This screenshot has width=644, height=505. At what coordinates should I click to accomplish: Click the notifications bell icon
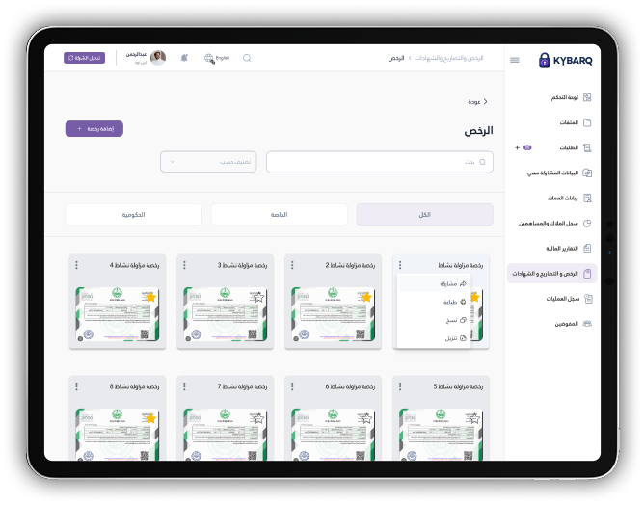coord(184,58)
